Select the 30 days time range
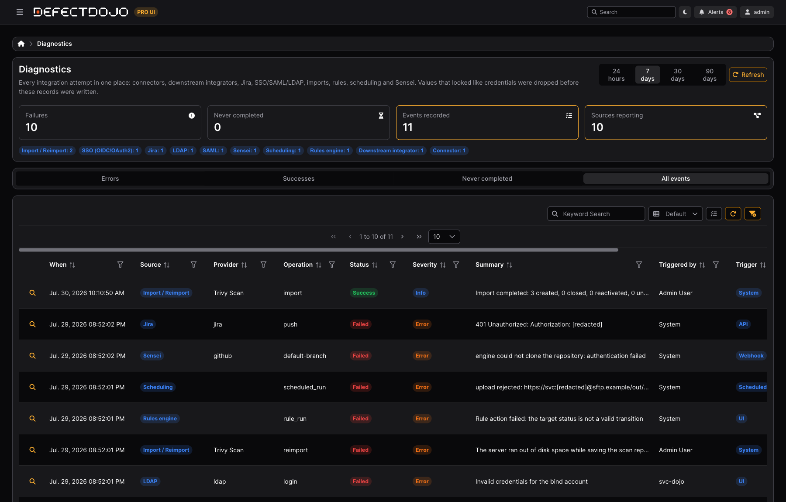The height and width of the screenshot is (502, 786). (678, 75)
